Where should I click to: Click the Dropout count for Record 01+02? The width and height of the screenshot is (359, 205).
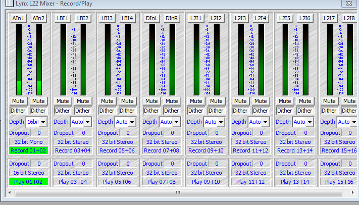pos(39,133)
